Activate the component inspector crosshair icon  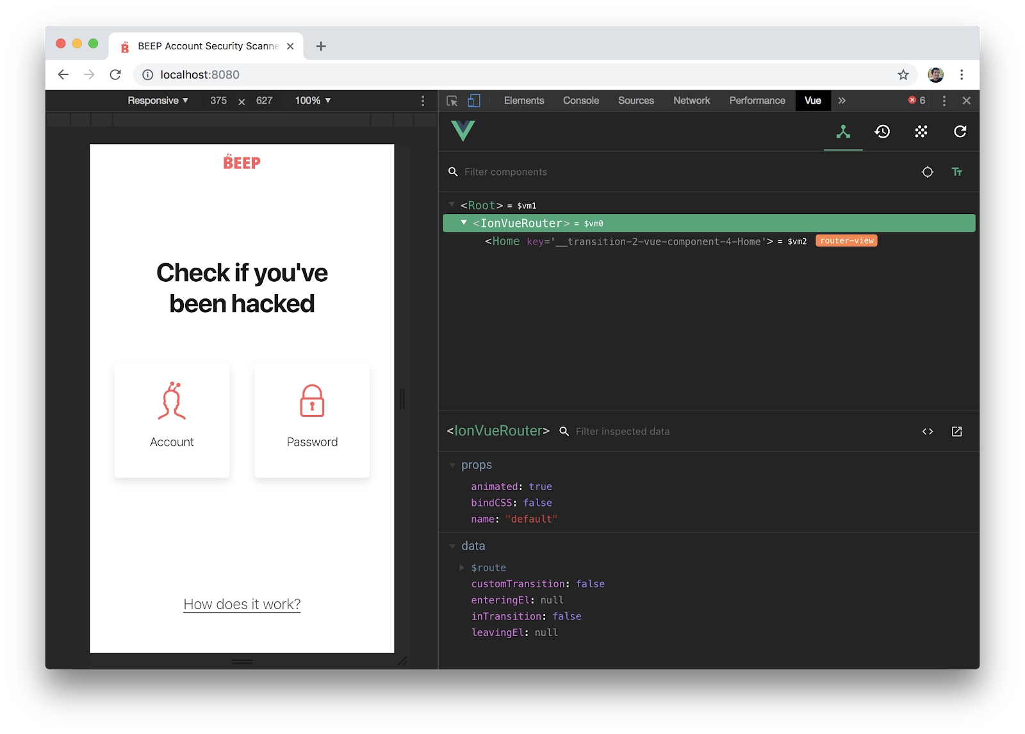pos(927,172)
